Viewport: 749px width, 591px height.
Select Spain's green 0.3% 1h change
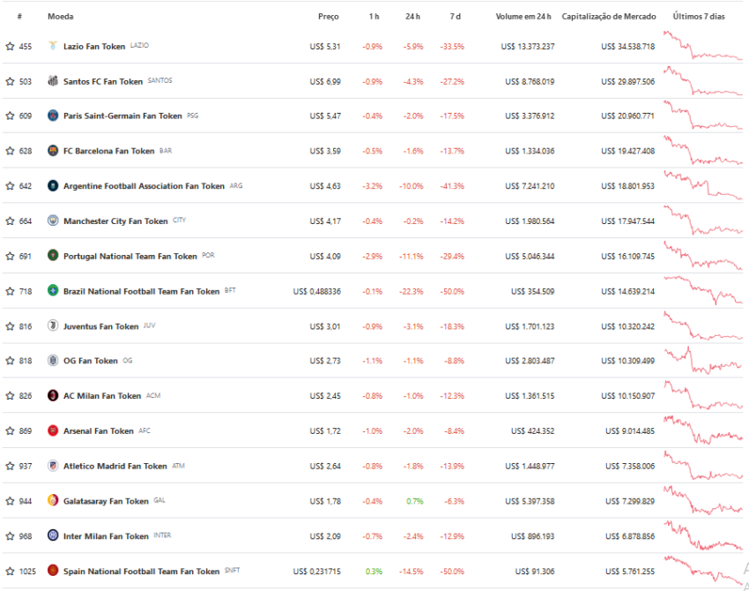374,572
